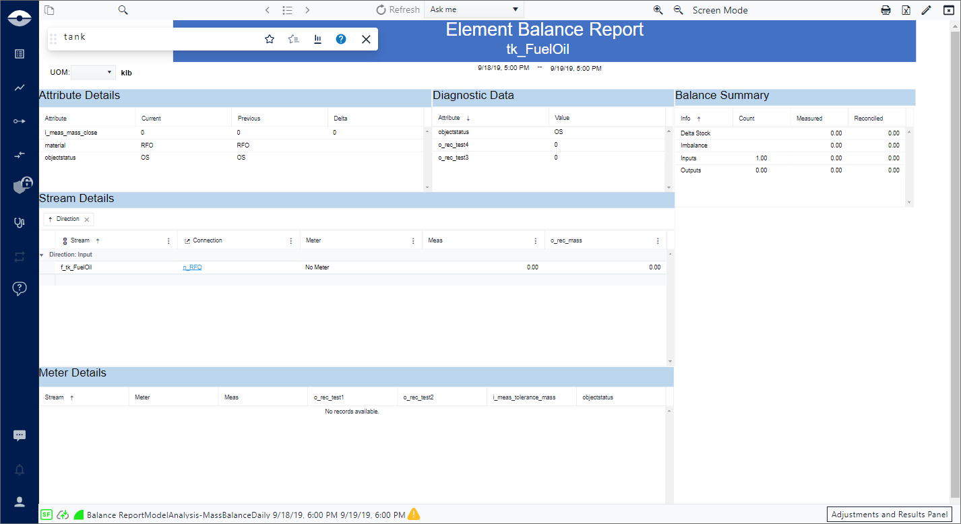Image resolution: width=961 pixels, height=524 pixels.
Task: Zoom out using the magnifier minus icon
Action: [x=679, y=10]
